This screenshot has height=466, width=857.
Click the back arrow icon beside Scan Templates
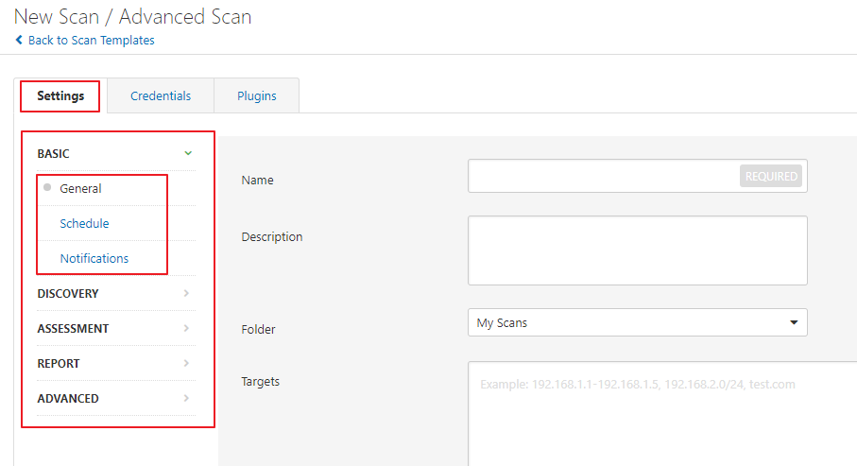pos(19,41)
